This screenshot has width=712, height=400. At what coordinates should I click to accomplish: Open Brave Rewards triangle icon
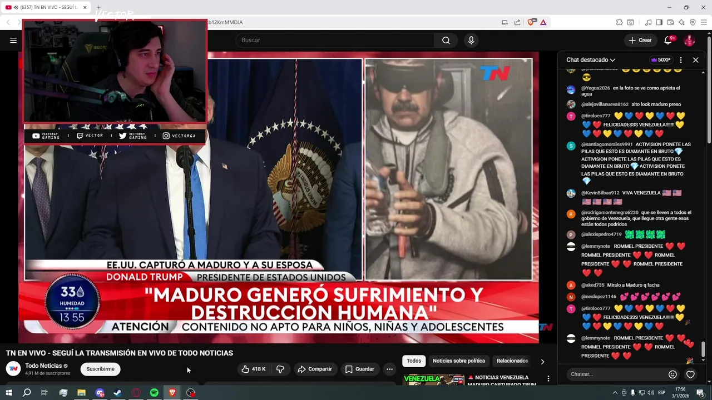click(543, 22)
